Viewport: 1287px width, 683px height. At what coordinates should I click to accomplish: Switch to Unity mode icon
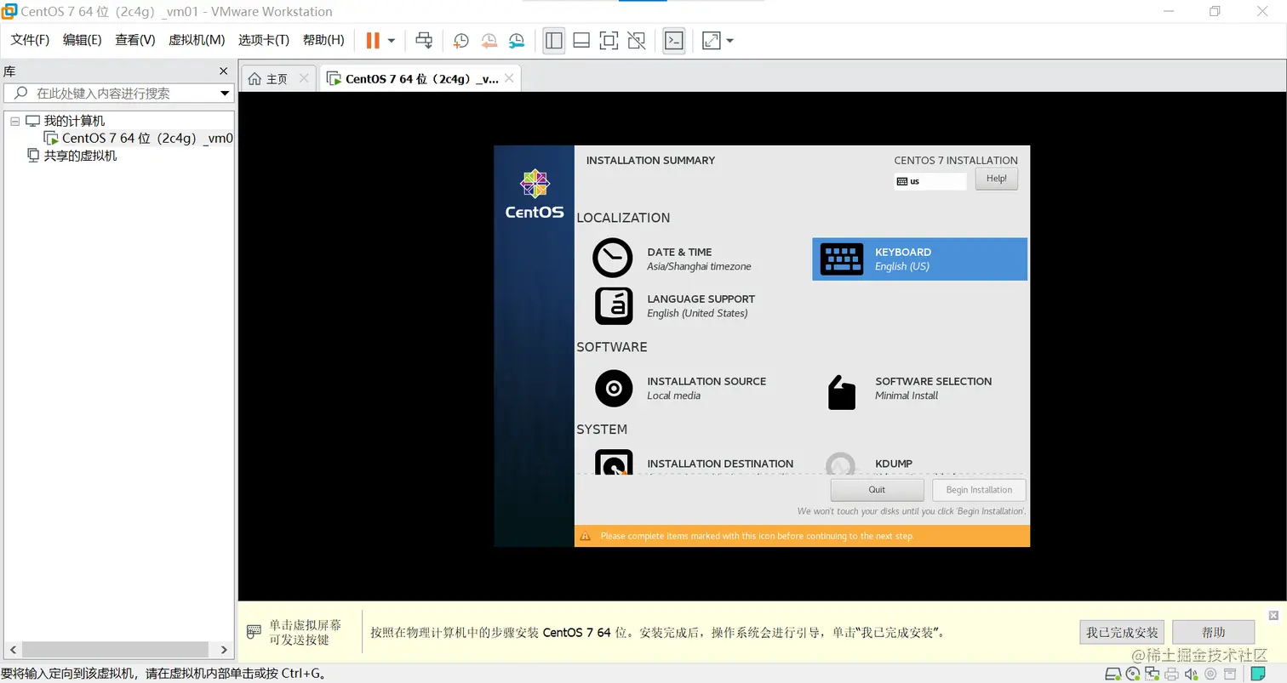click(x=636, y=40)
